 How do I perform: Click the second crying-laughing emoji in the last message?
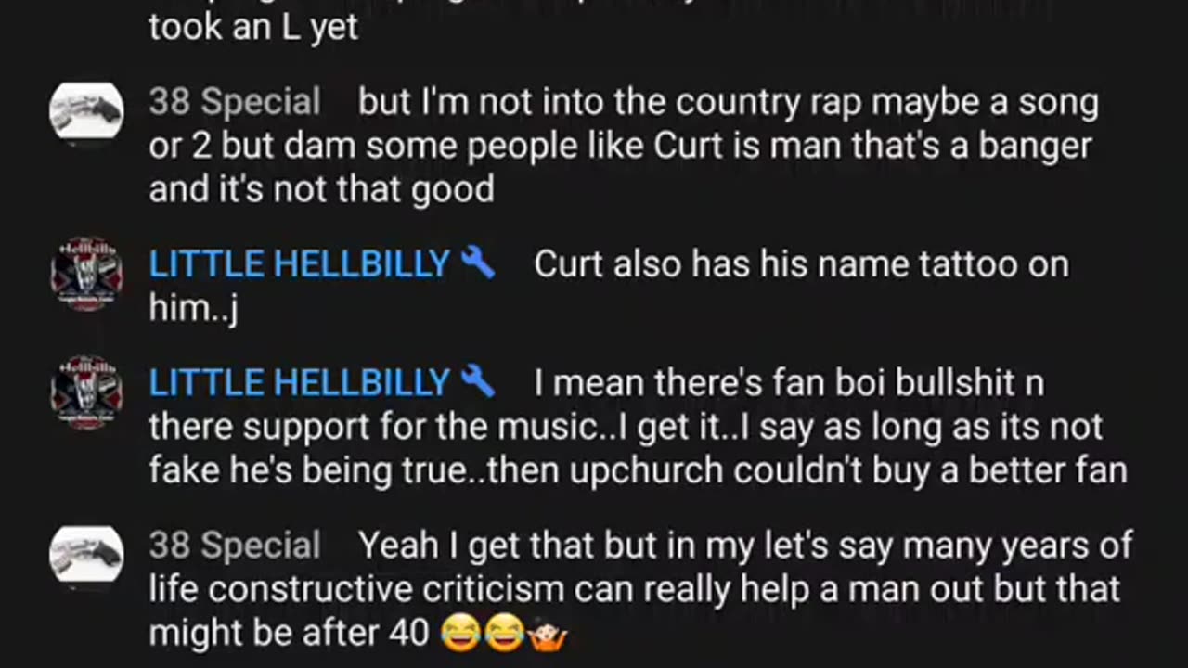(x=503, y=635)
